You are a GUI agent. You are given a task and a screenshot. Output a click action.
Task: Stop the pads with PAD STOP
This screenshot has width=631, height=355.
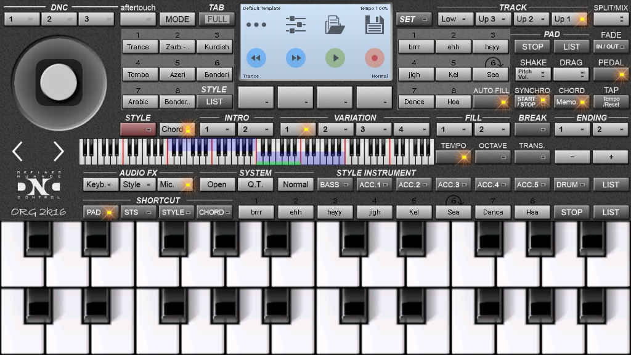[x=532, y=47]
